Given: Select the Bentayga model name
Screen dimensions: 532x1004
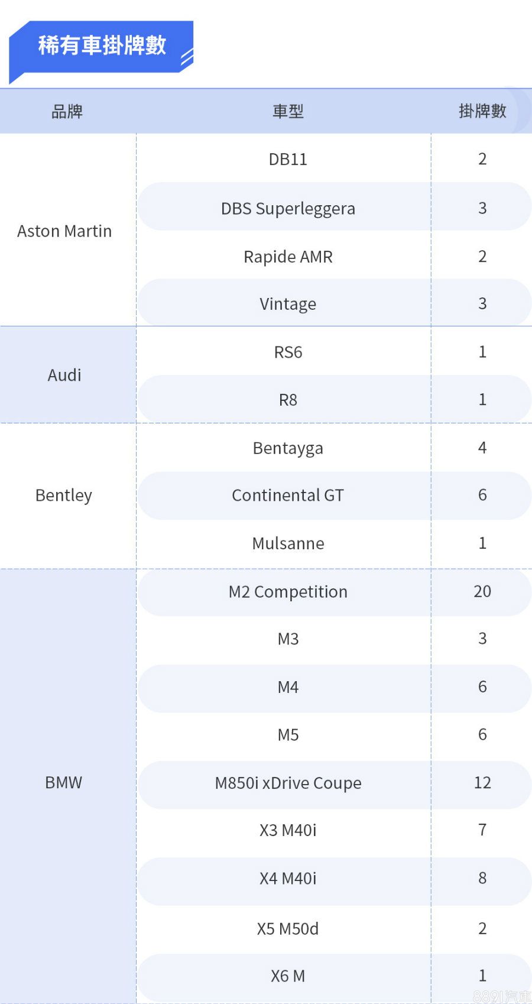Looking at the screenshot, I should 288,448.
